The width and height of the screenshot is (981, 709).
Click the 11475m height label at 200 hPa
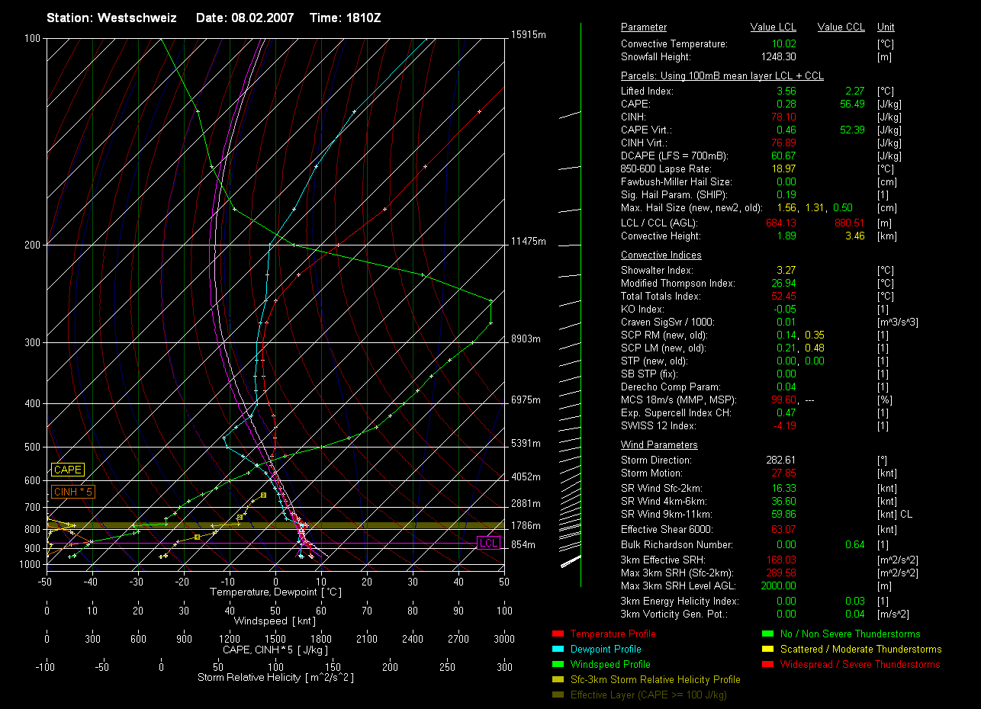click(529, 242)
